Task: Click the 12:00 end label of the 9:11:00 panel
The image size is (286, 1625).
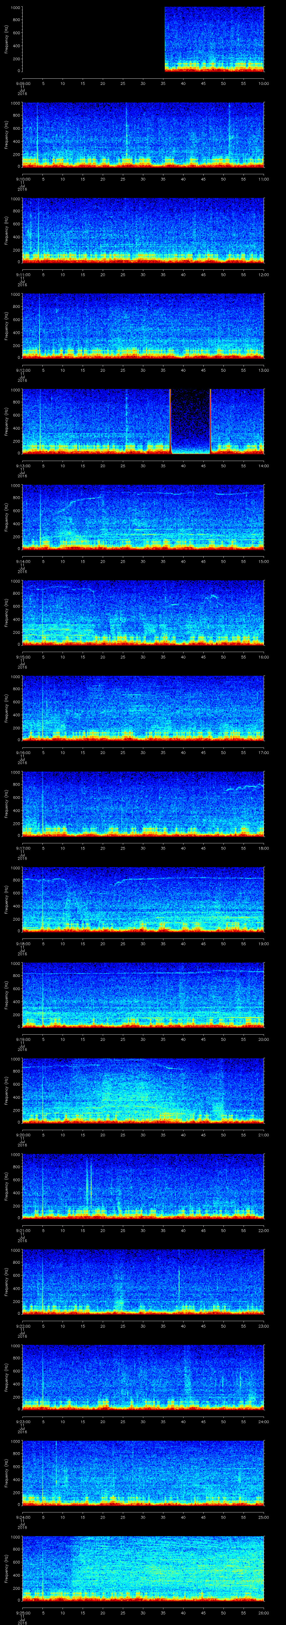Action: tap(263, 274)
